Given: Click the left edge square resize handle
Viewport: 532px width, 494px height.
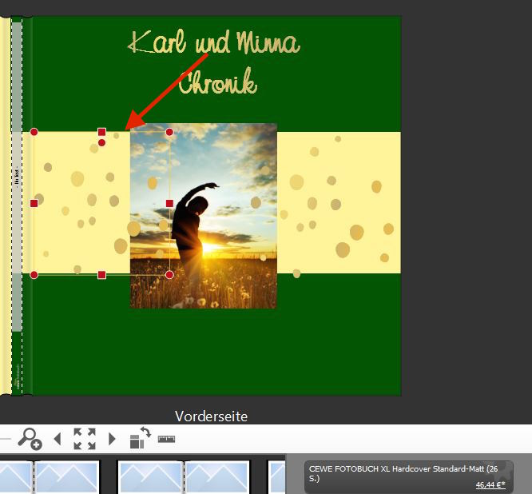Looking at the screenshot, I should click(34, 203).
